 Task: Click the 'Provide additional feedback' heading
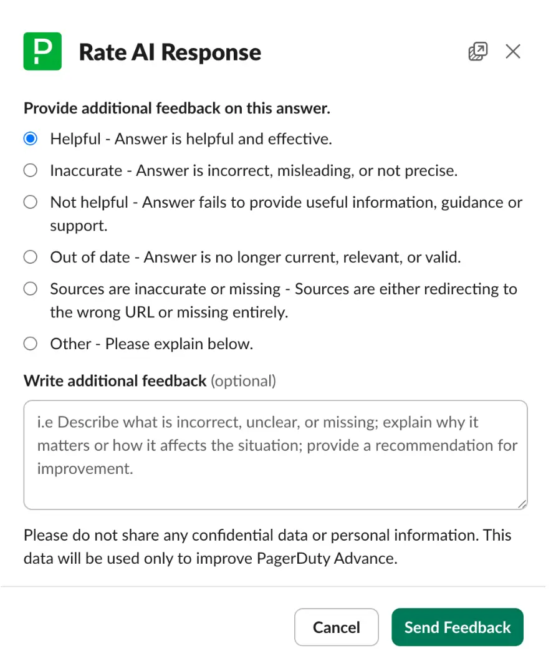coord(177,109)
